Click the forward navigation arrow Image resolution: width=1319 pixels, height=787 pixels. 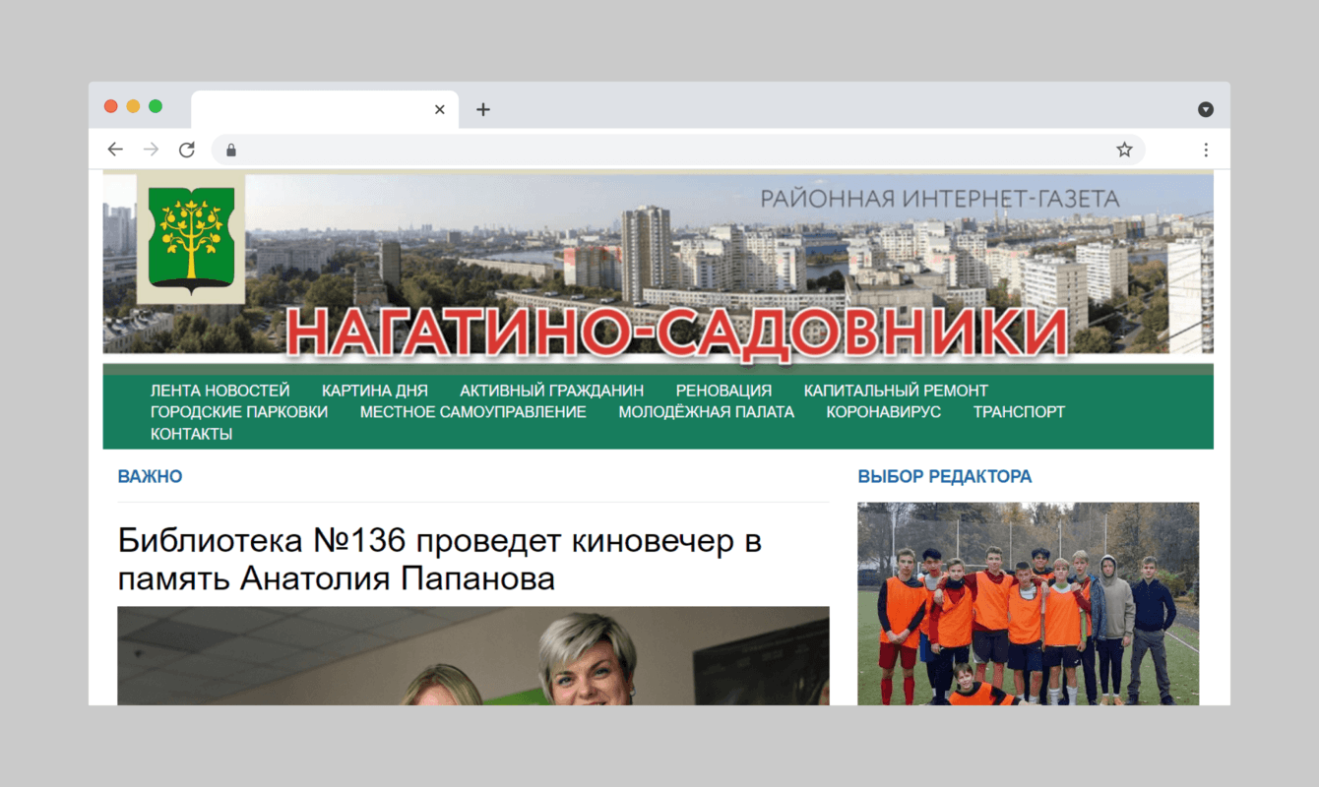[151, 149]
